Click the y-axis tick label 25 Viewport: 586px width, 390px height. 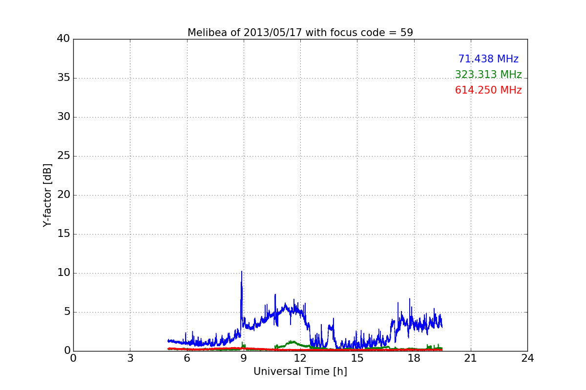click(63, 156)
